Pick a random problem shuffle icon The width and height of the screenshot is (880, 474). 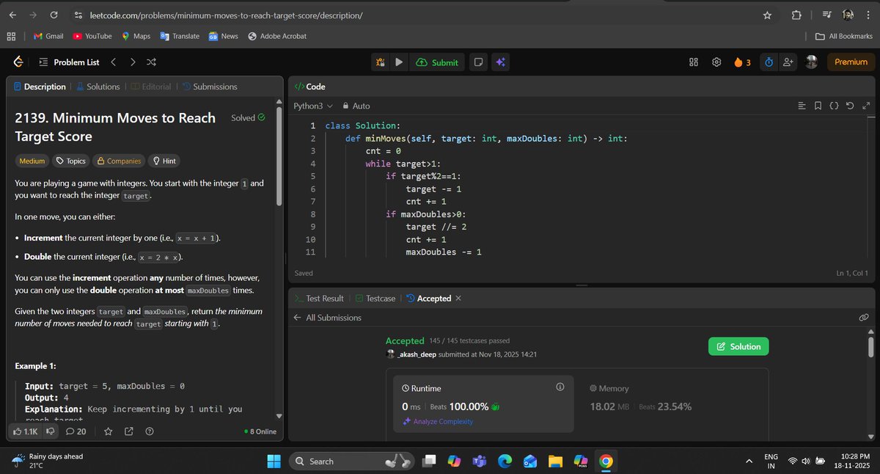[x=151, y=62]
